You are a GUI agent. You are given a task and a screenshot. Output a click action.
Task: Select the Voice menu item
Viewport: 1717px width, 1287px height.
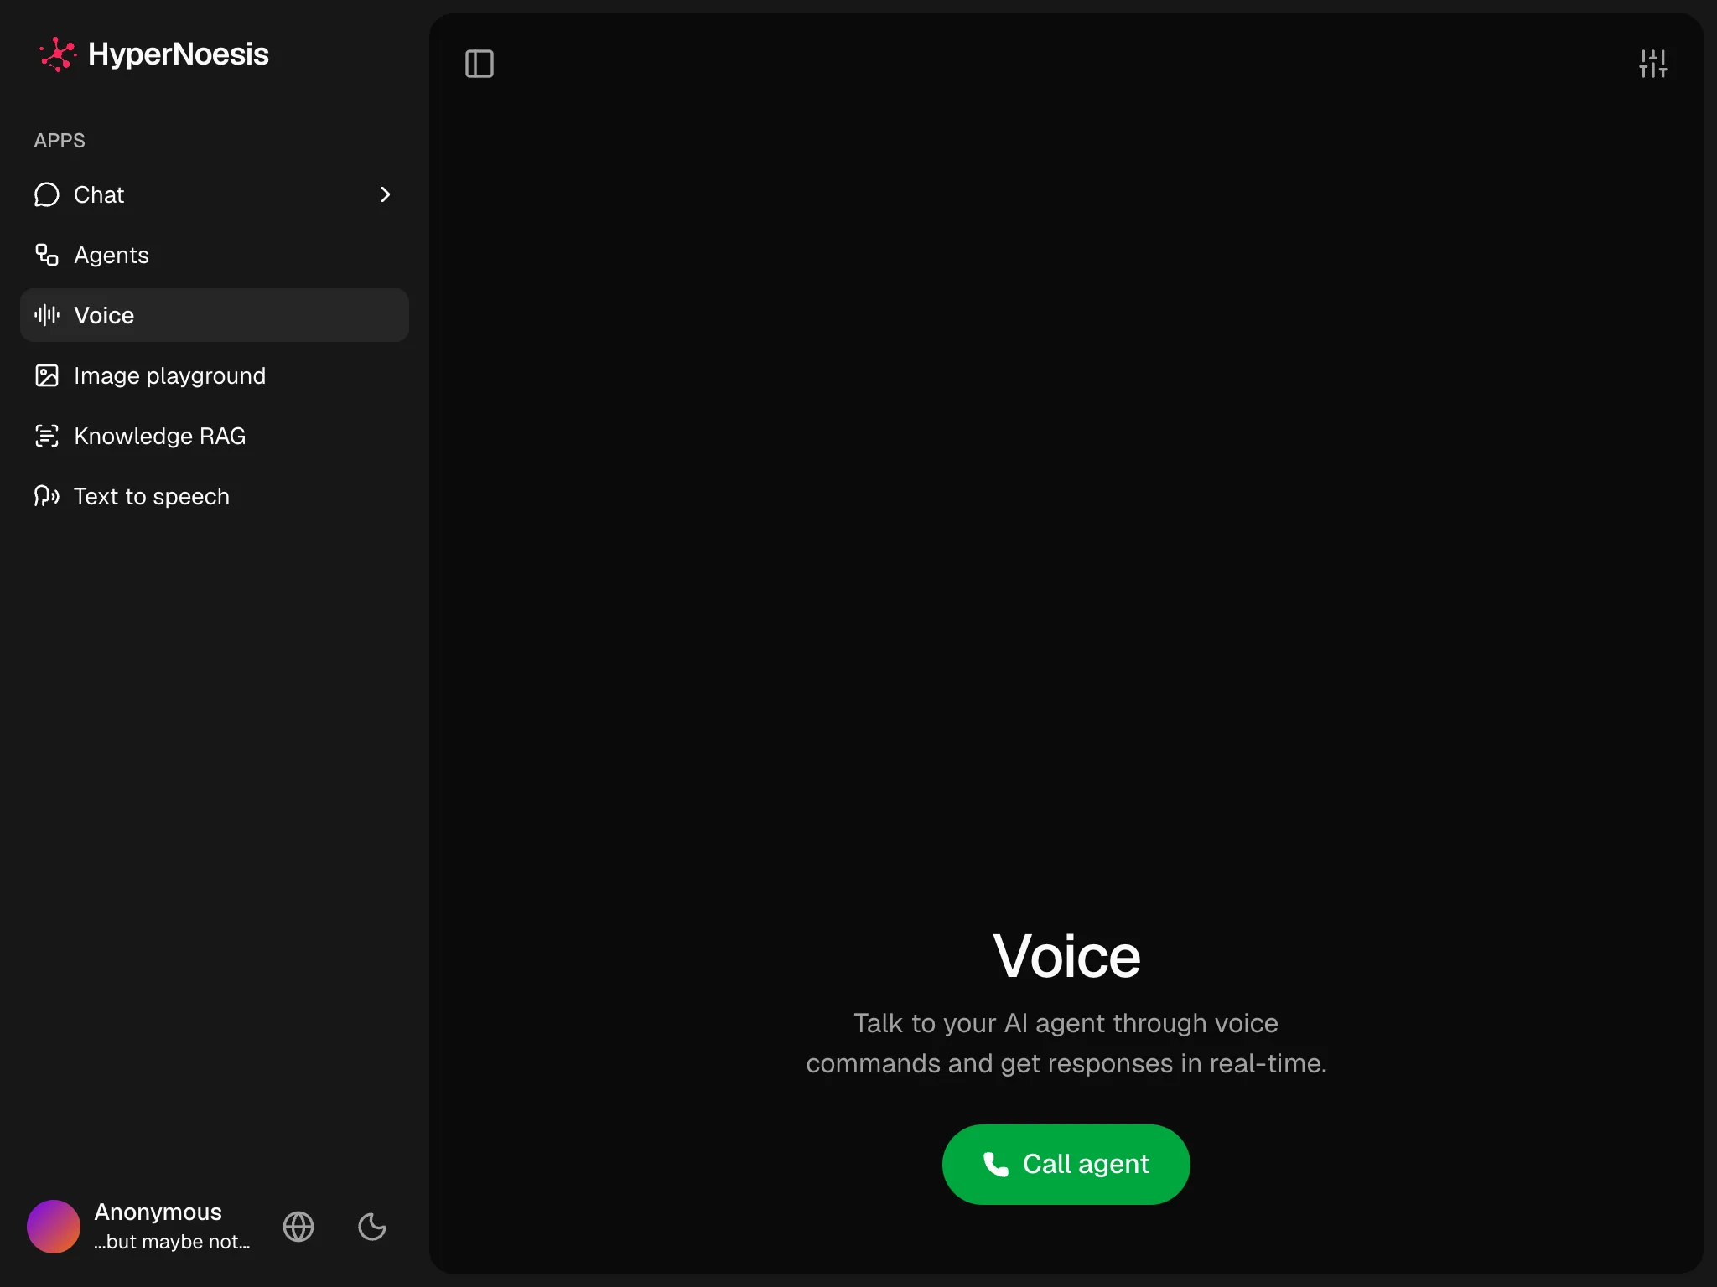click(x=214, y=315)
